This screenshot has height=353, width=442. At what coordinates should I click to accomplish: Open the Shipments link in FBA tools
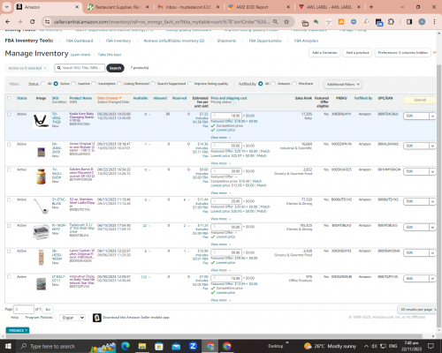point(226,41)
